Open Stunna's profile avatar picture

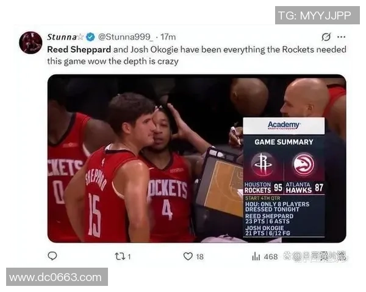coord(30,43)
